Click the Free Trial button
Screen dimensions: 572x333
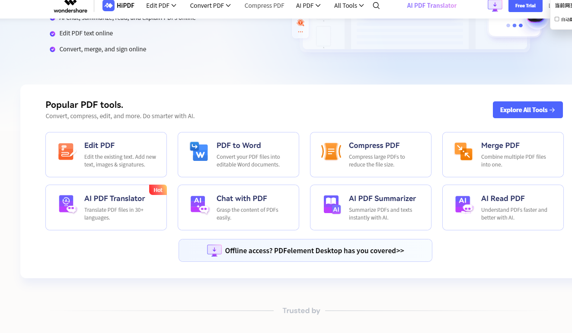click(x=525, y=6)
